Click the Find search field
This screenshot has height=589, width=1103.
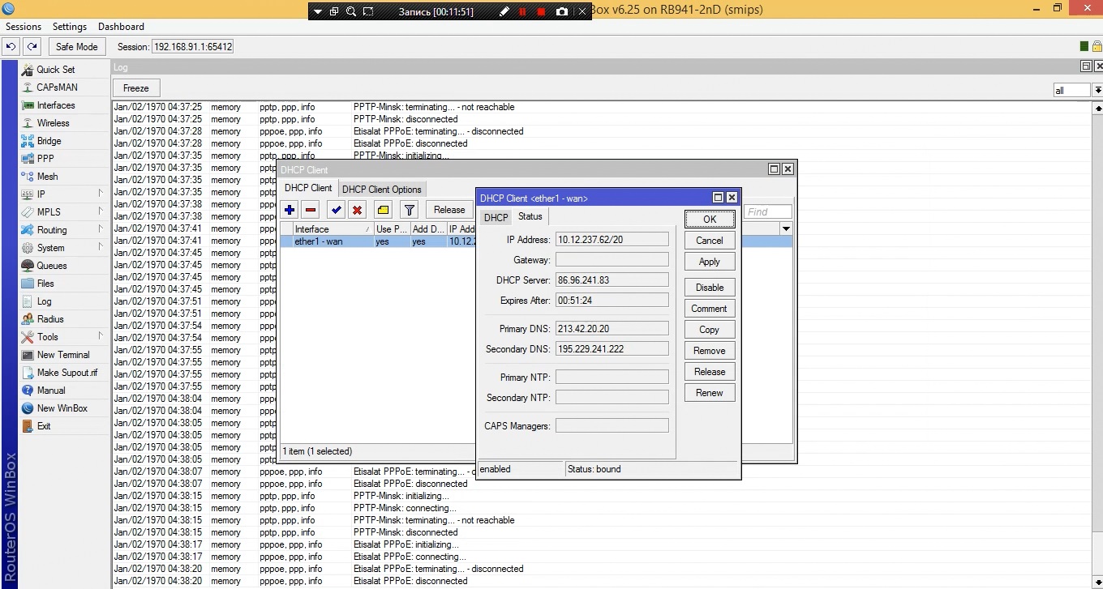pos(767,211)
